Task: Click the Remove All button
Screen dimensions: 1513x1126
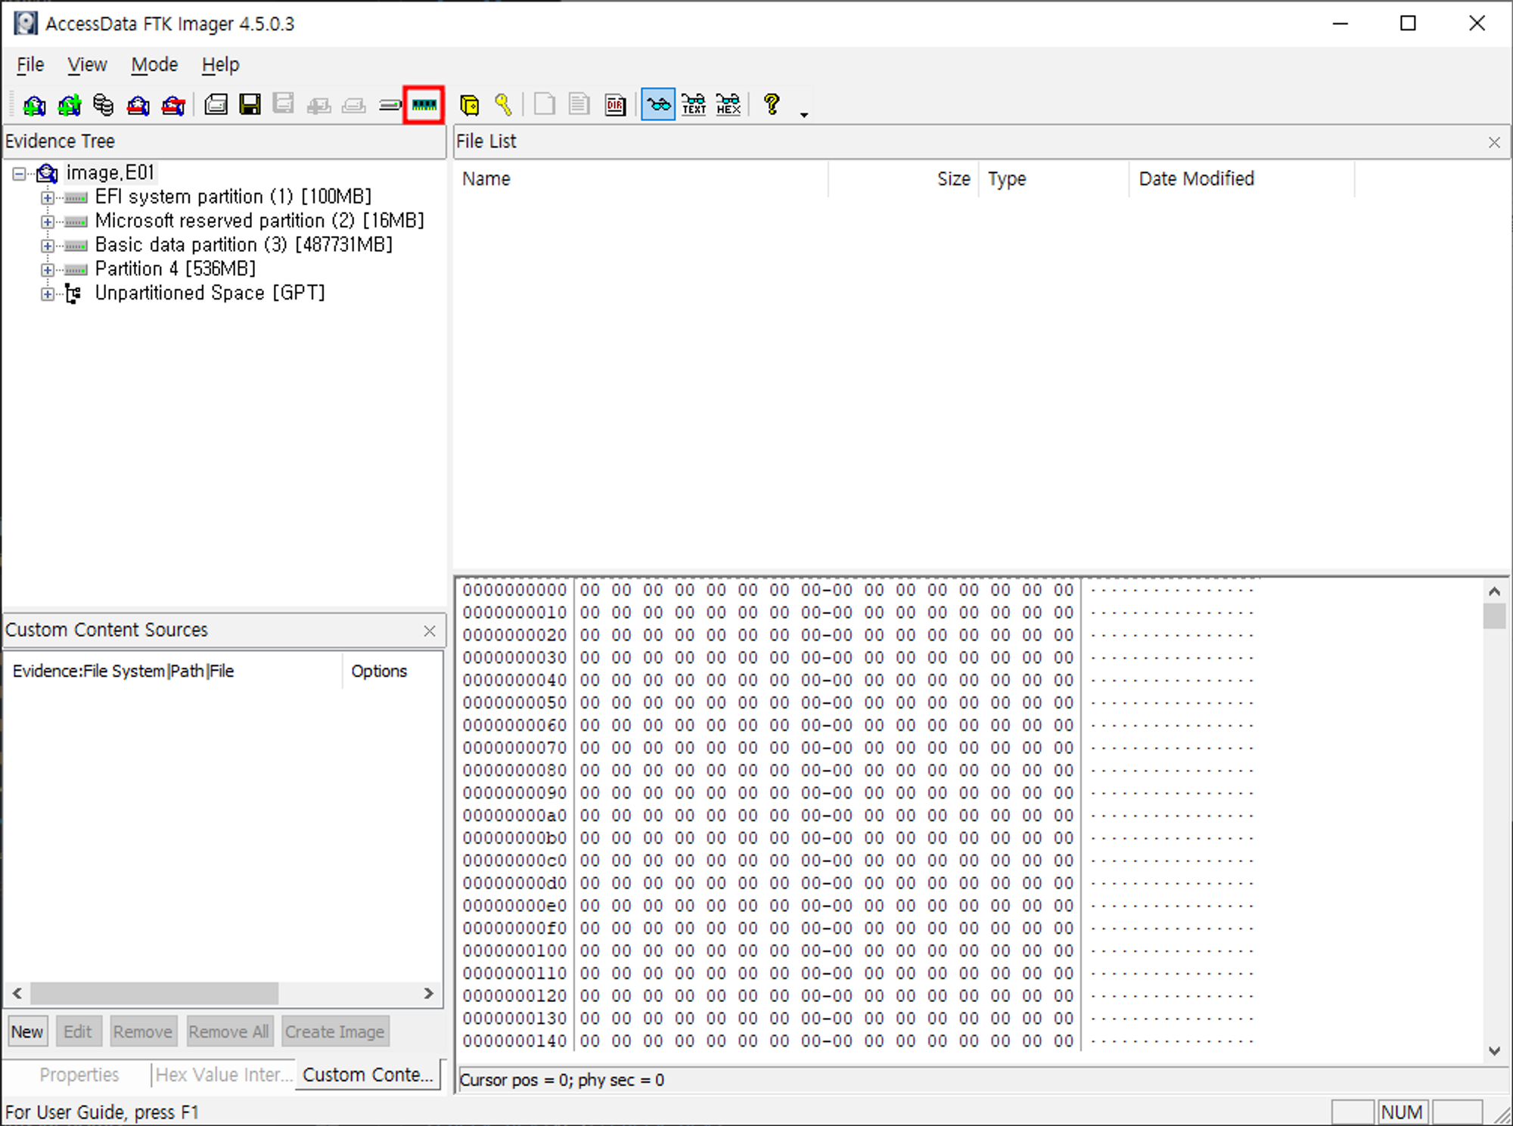Action: pyautogui.click(x=228, y=1031)
